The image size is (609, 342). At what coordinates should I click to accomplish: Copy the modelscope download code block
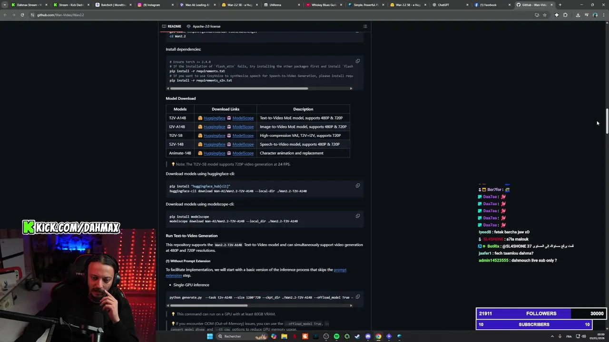358,216
